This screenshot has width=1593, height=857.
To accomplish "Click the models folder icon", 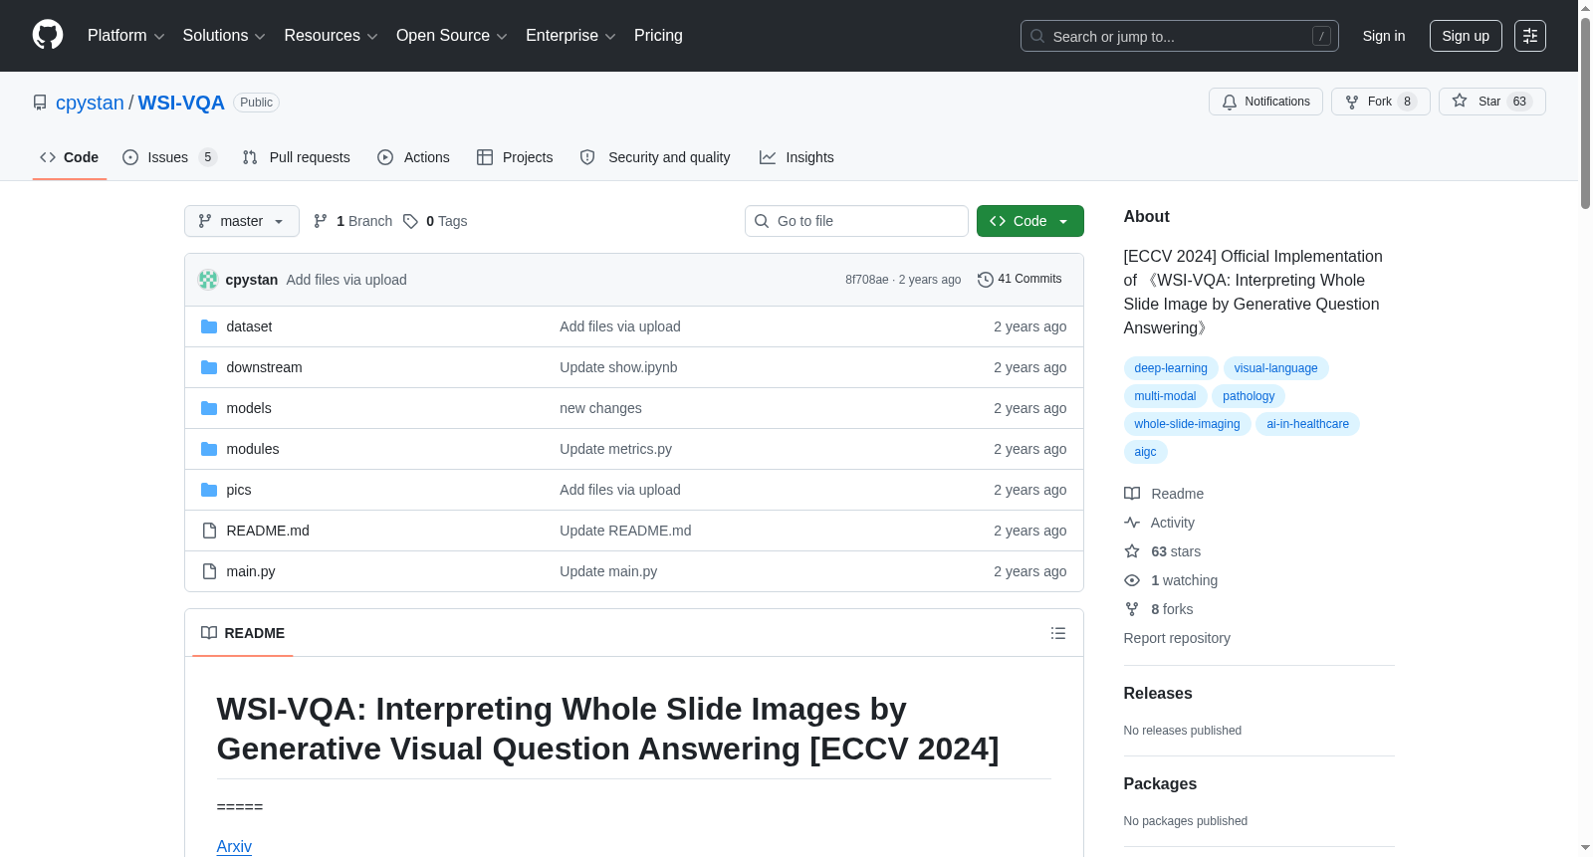I will tap(209, 408).
